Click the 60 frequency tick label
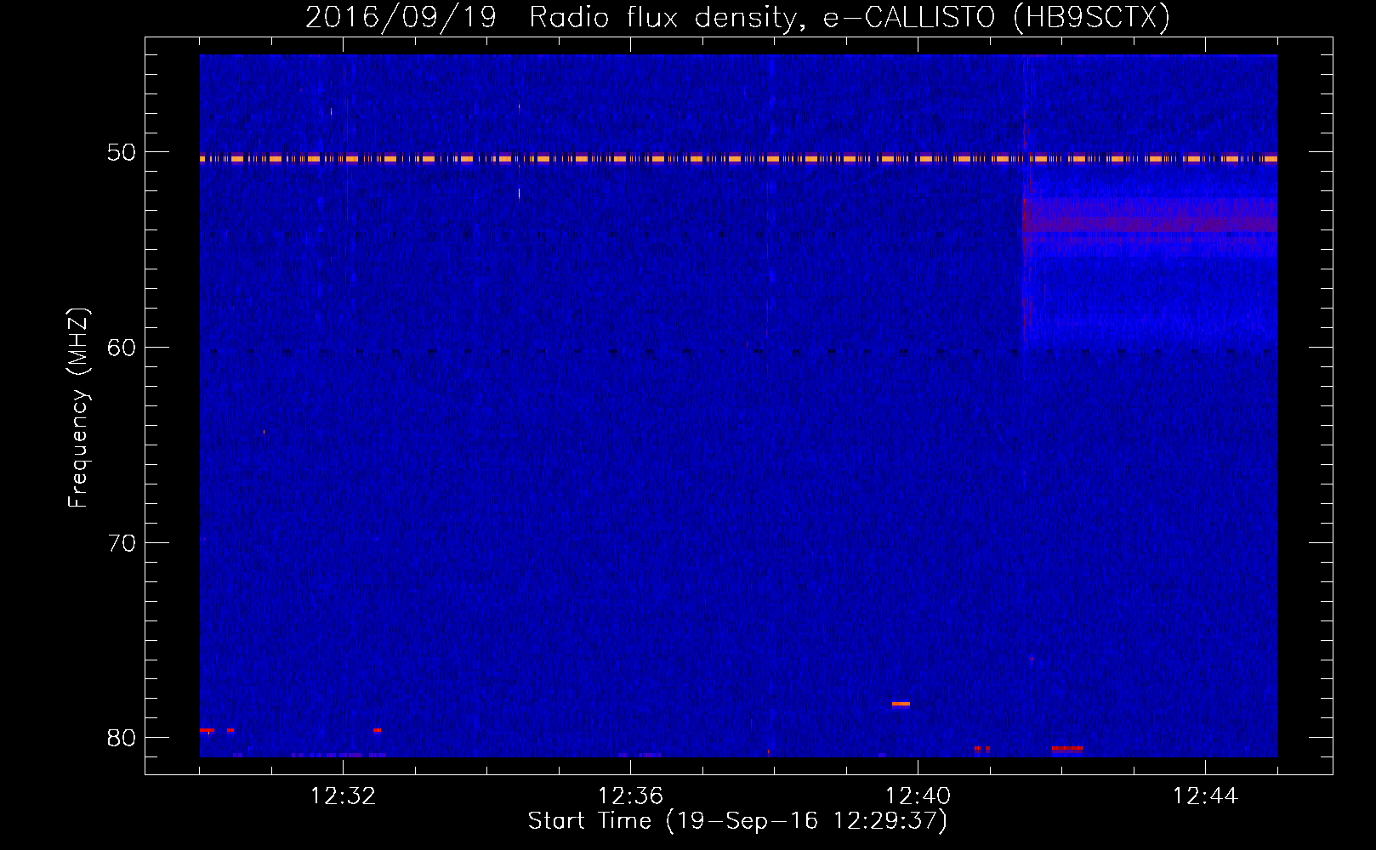1376x850 pixels. [122, 347]
